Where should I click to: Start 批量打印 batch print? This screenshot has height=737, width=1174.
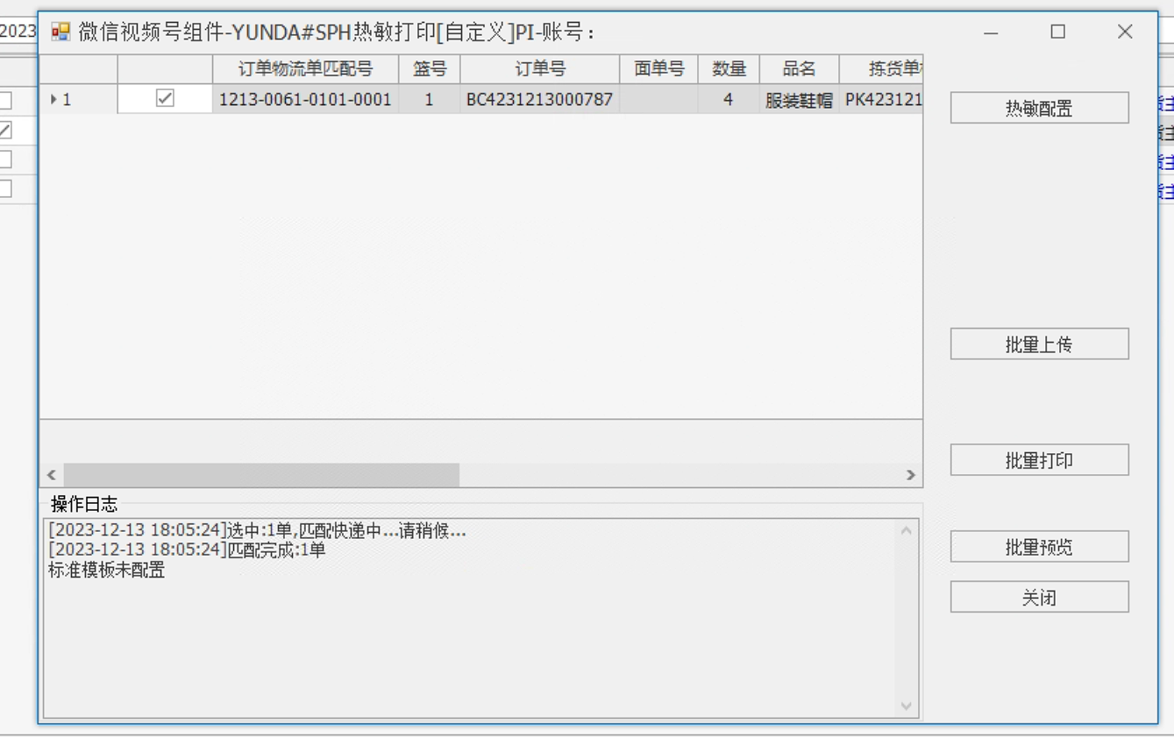[1039, 460]
